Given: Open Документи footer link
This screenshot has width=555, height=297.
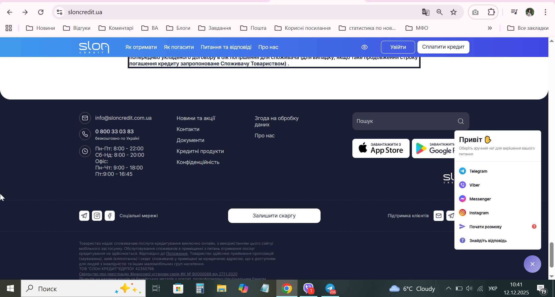Looking at the screenshot, I should pyautogui.click(x=190, y=140).
